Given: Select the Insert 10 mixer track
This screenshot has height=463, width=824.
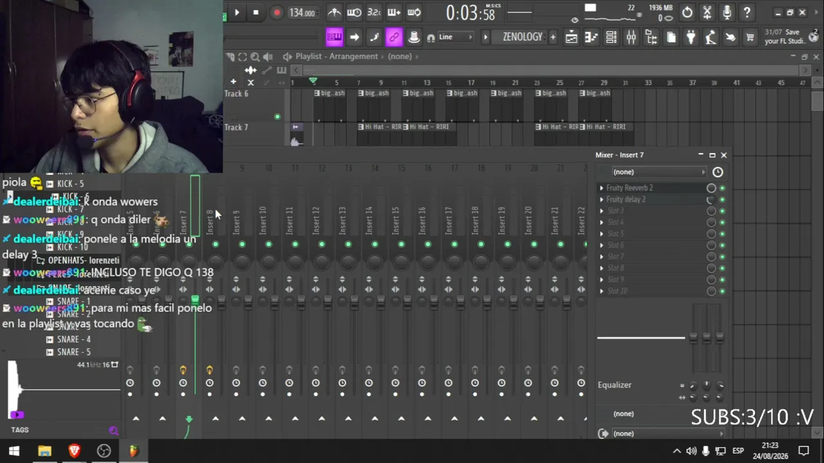Looking at the screenshot, I should point(263,220).
